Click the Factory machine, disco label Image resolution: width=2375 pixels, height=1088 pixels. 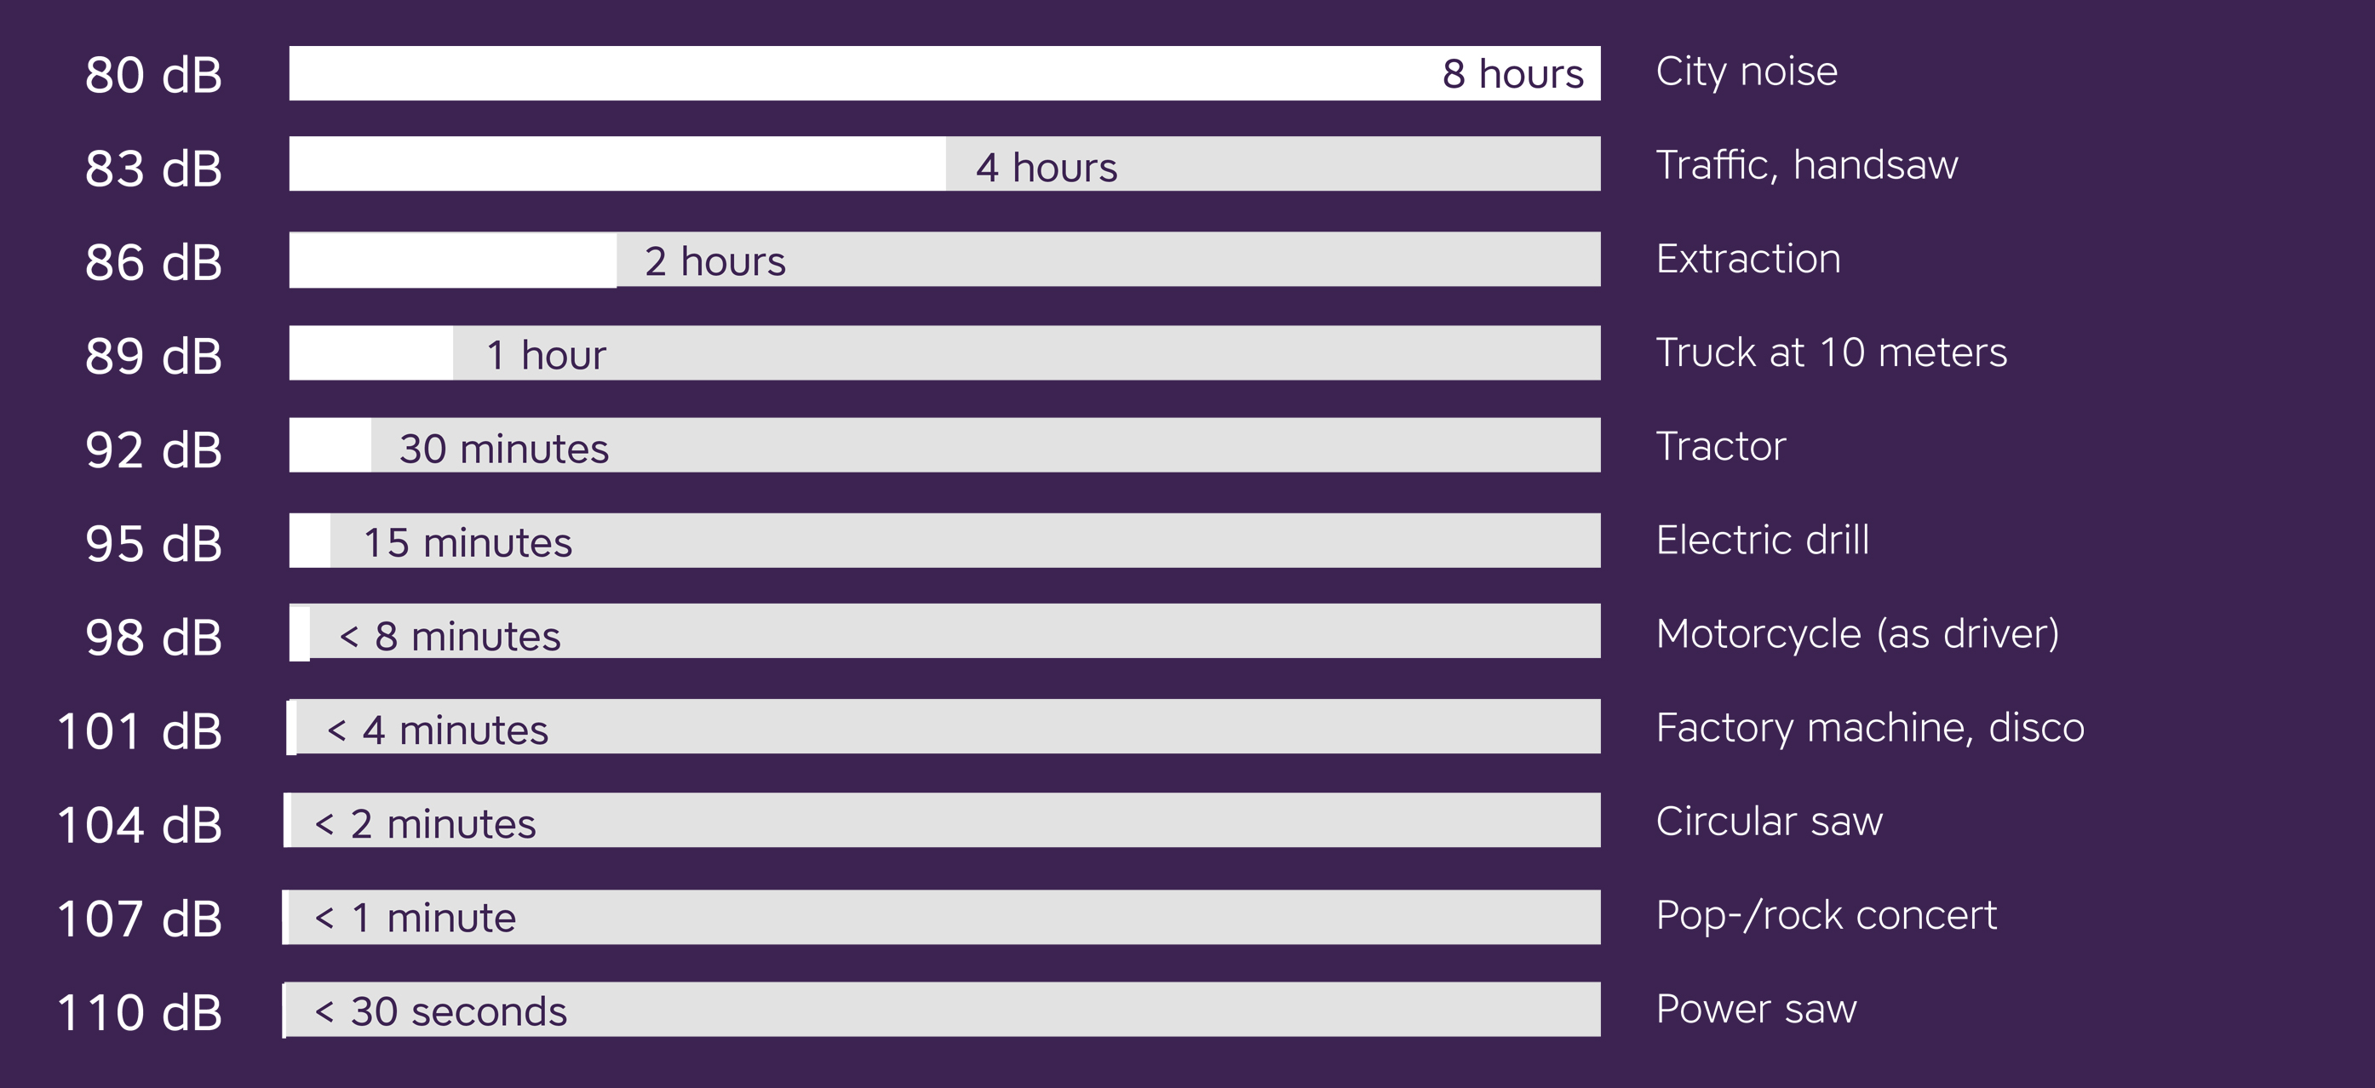[1870, 728]
